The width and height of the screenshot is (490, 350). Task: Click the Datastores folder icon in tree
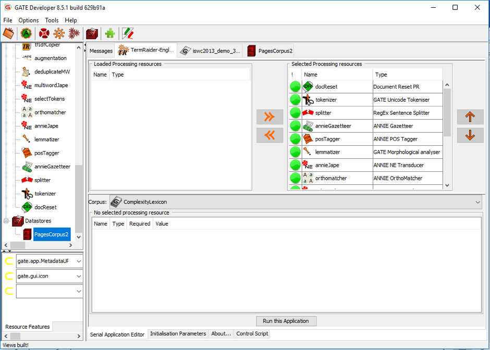(18, 221)
